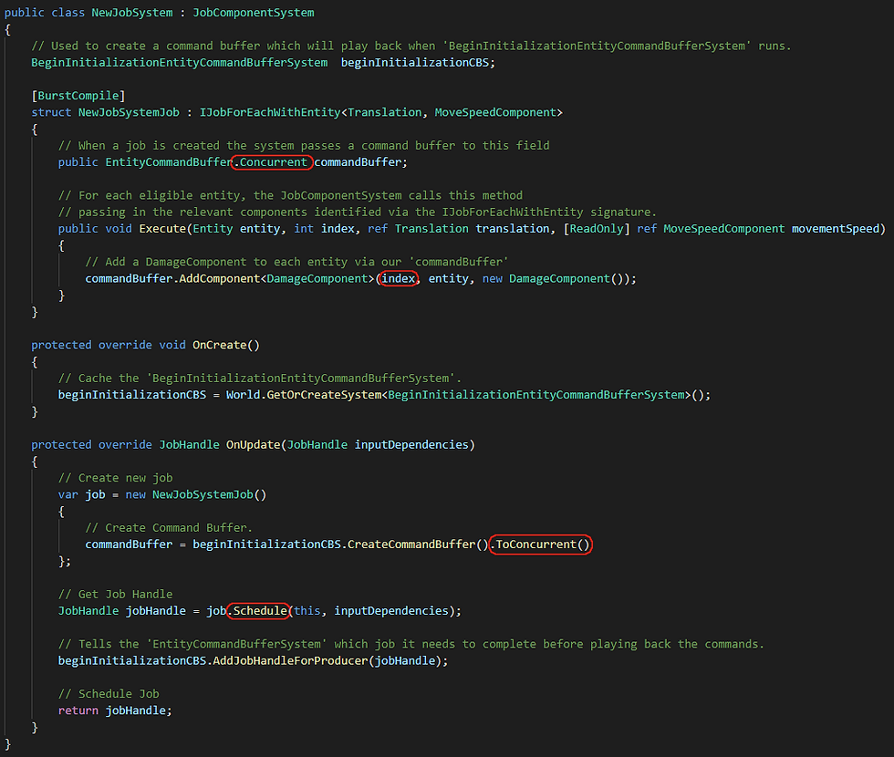Screen dimensions: 894x757
Task: Click the '[ReadOnly]' attribute
Action: point(597,229)
